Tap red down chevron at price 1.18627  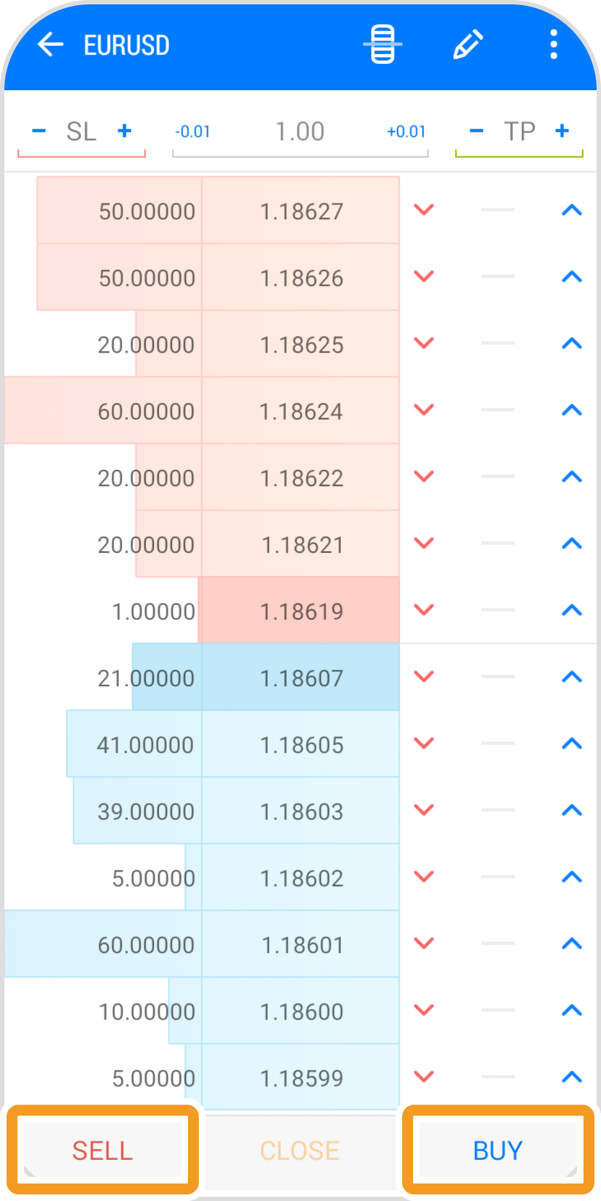(424, 210)
